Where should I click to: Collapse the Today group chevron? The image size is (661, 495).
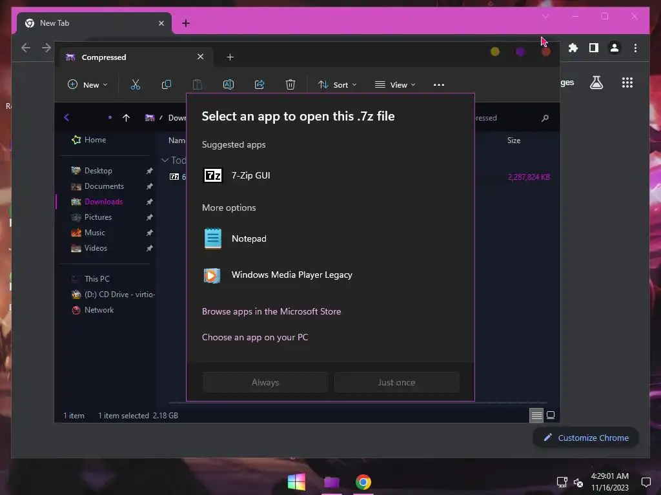[165, 160]
